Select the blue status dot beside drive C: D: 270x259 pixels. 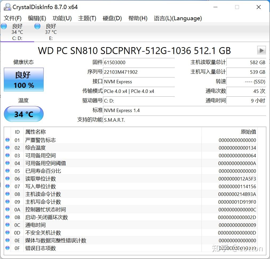(x=4, y=26)
